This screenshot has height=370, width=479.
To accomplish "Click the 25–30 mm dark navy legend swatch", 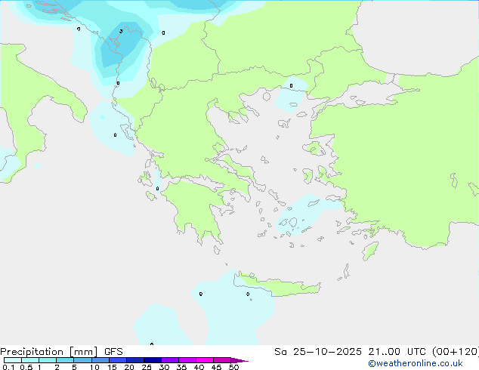I will 153,360.
